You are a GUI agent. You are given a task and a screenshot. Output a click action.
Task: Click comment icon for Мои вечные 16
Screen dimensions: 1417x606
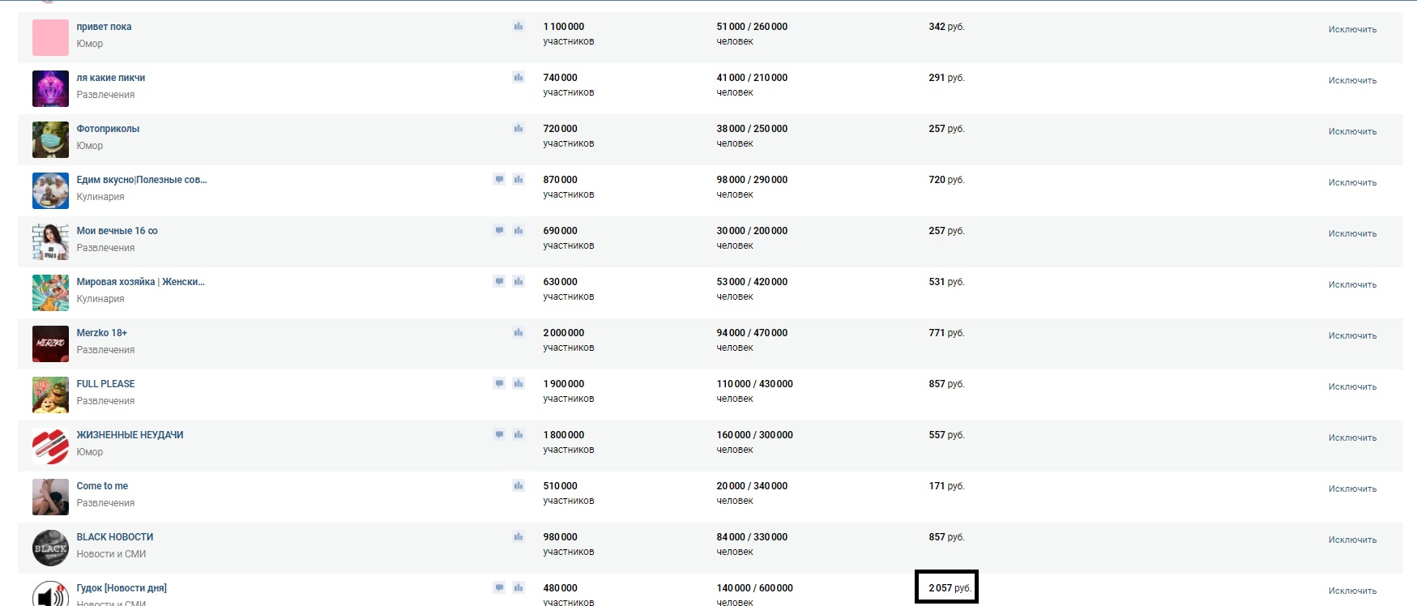point(499,231)
